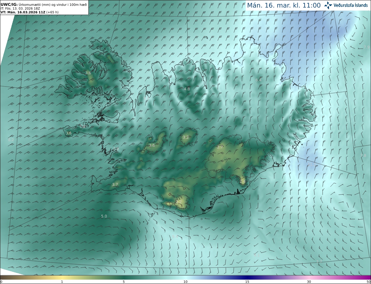Image resolution: width=371 pixels, height=284 pixels.
Task: Click the Veðurstofa Íslands logo emblem
Action: [x=328, y=5]
